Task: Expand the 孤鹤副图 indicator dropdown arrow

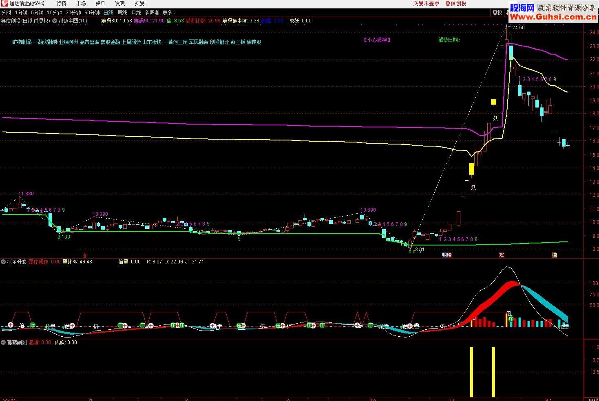Action: coord(3,342)
